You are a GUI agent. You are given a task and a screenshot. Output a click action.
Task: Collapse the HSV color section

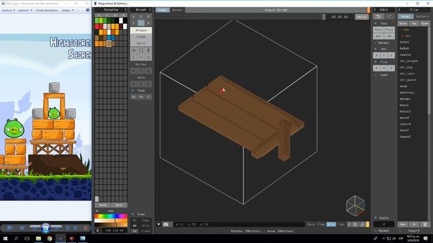click(x=97, y=211)
